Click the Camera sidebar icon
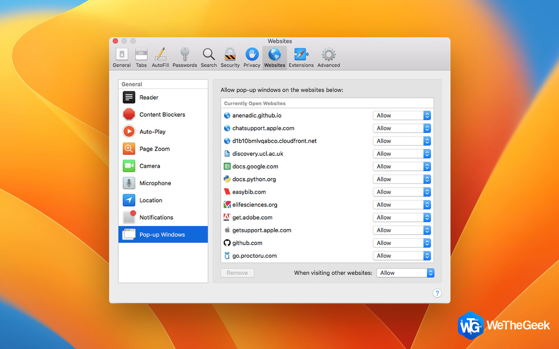 [x=129, y=166]
